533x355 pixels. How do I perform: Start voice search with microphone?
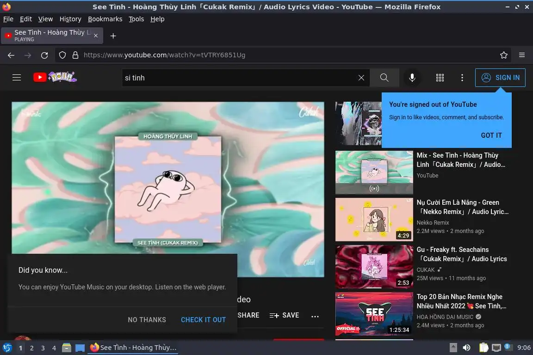(x=412, y=78)
